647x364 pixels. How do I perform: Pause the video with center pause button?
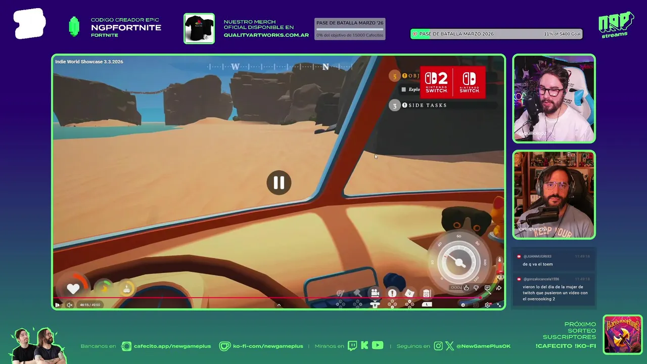tap(279, 183)
